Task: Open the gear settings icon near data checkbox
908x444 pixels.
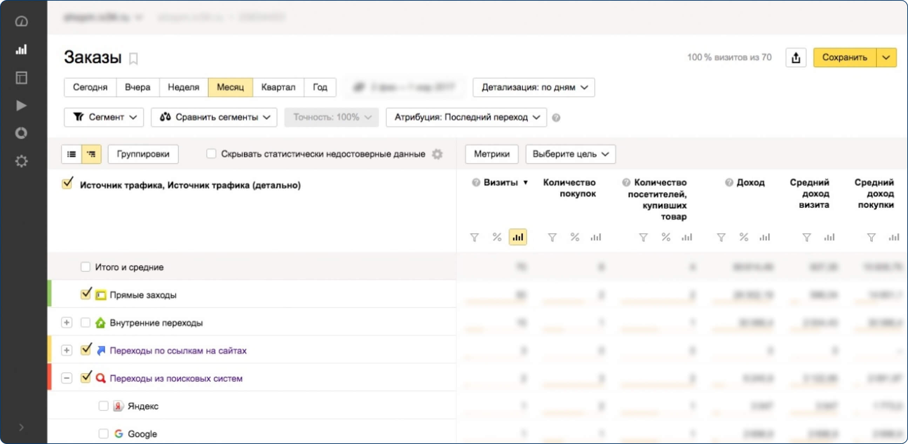Action: [437, 154]
